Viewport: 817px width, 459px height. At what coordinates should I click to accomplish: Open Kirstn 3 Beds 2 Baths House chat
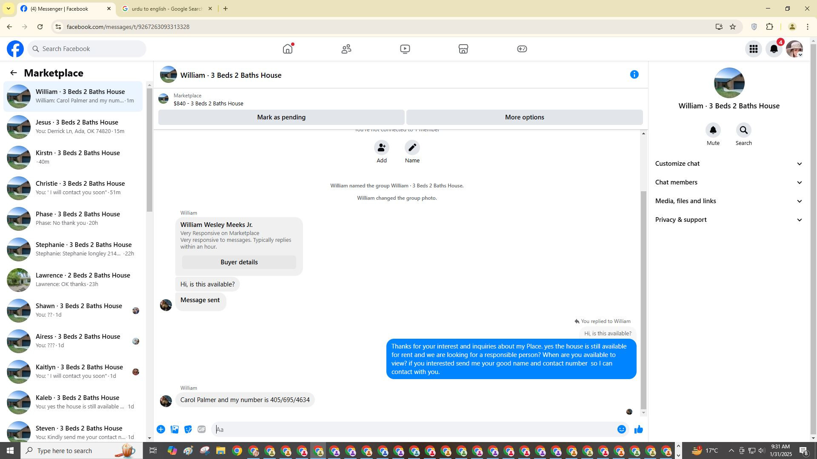[x=73, y=158]
